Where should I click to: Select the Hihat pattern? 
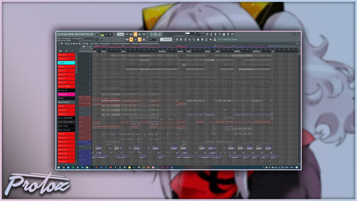(x=66, y=98)
